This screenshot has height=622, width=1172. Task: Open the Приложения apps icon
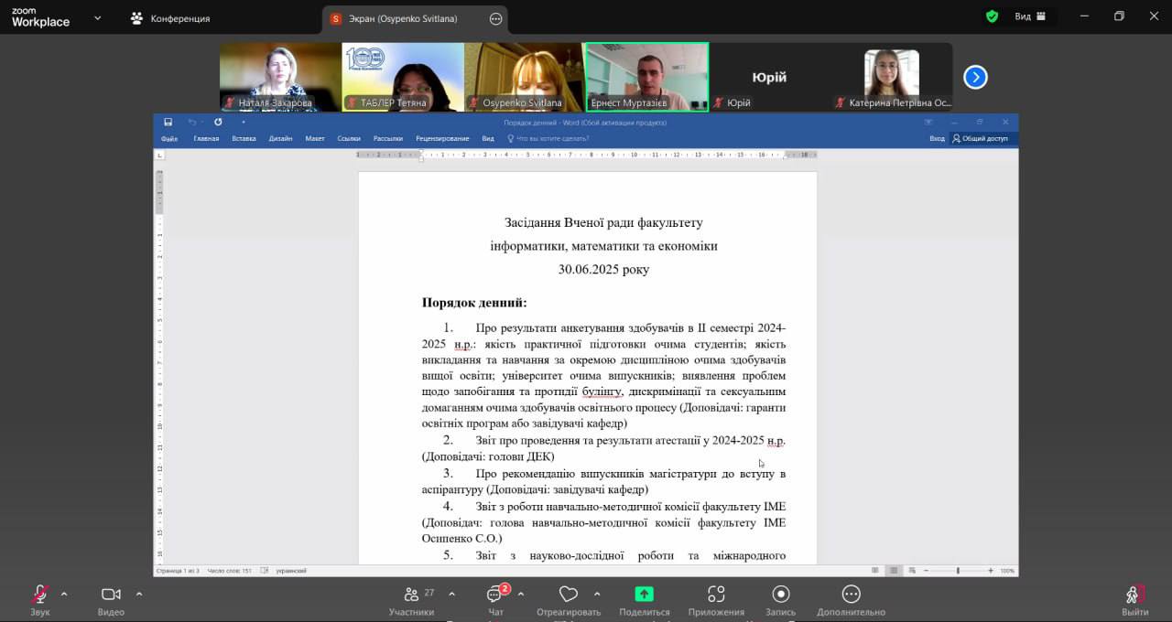[x=716, y=595]
